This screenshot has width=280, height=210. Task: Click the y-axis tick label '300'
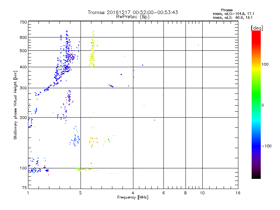click(x=23, y=88)
